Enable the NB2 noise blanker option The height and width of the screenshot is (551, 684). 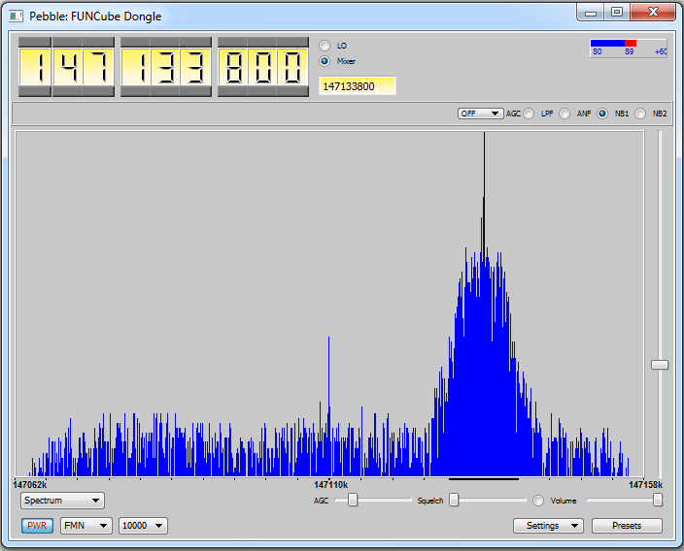[641, 113]
